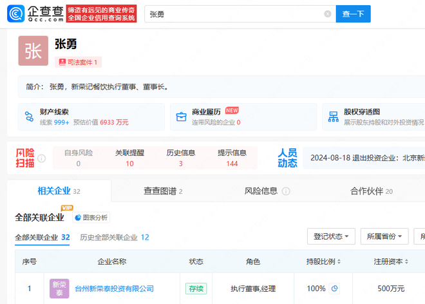
Task: Click the 张勇 name heading
Action: [66, 44]
